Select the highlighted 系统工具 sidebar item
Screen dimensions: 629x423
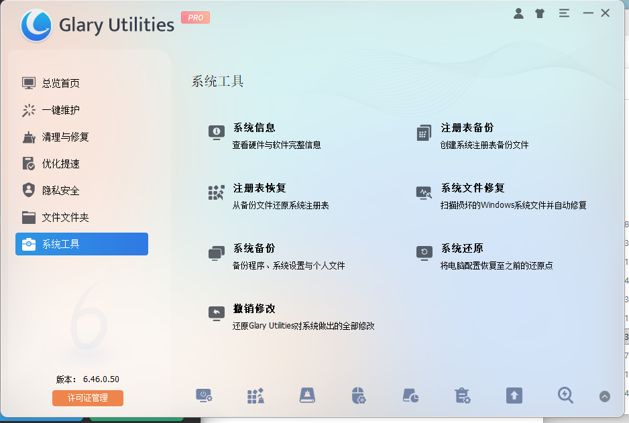(x=82, y=244)
